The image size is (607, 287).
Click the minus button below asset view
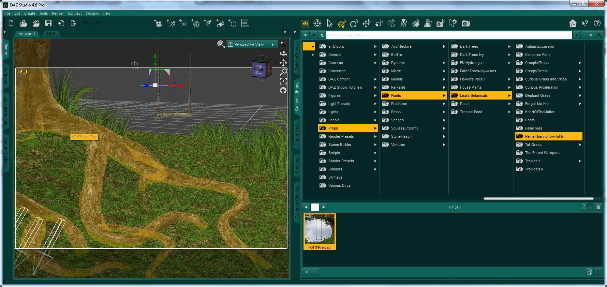pos(315,272)
